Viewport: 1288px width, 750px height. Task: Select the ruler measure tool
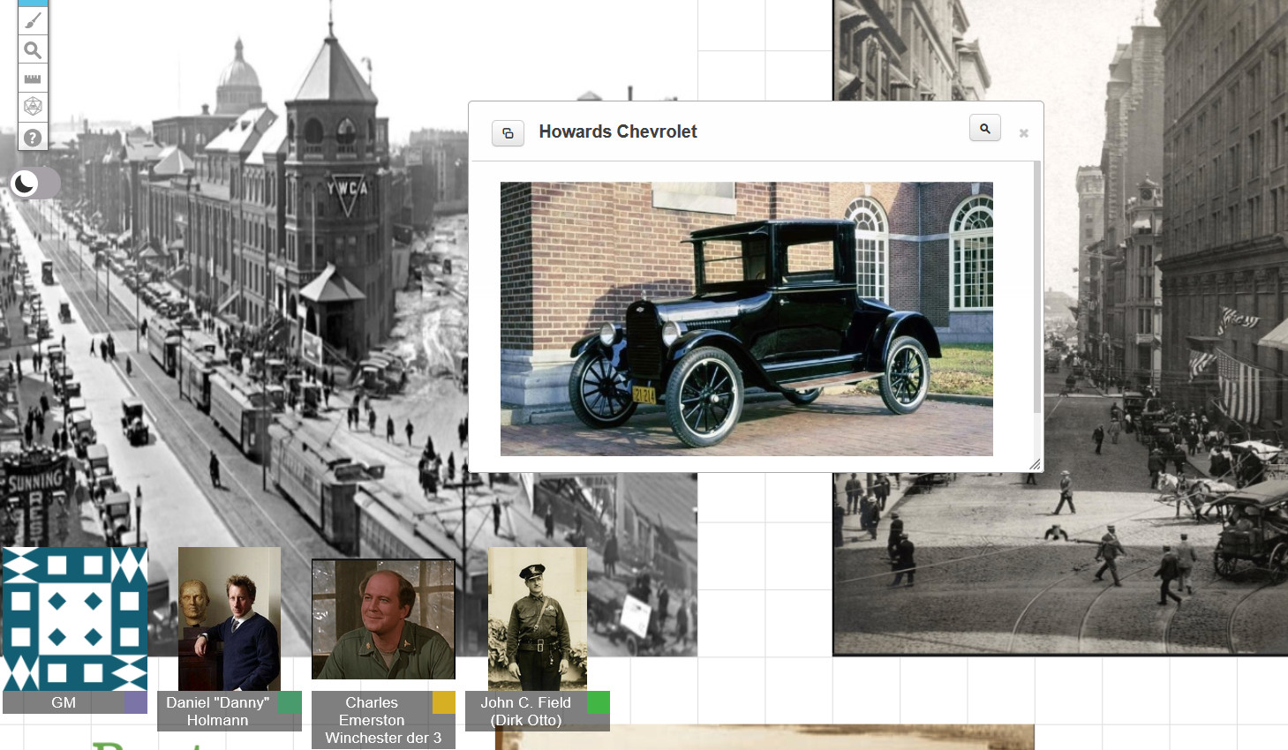(x=33, y=79)
